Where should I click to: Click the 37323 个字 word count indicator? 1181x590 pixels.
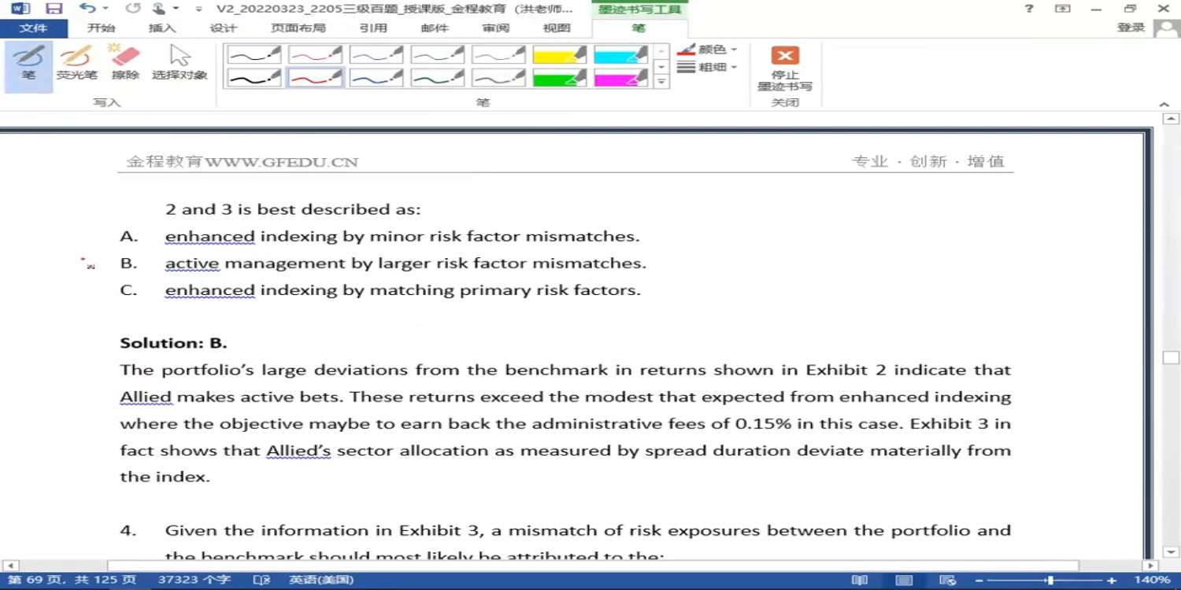194,580
